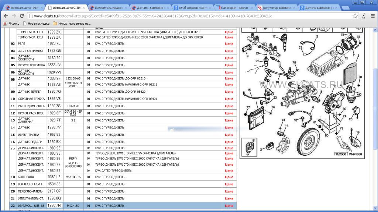The height and width of the screenshot is (212, 378).
Task: Click the browser forward arrow
Action: (14, 16)
